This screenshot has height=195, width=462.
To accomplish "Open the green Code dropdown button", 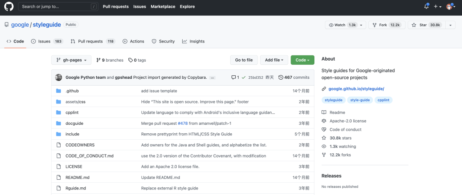I will (x=302, y=60).
